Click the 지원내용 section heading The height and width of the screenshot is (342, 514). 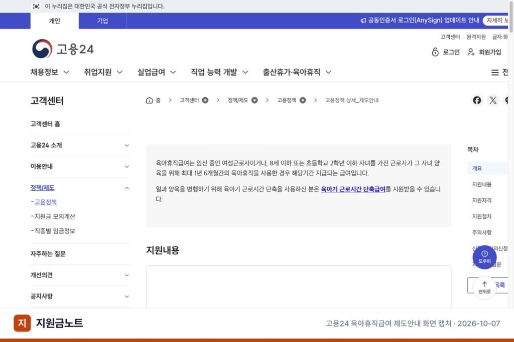(163, 250)
